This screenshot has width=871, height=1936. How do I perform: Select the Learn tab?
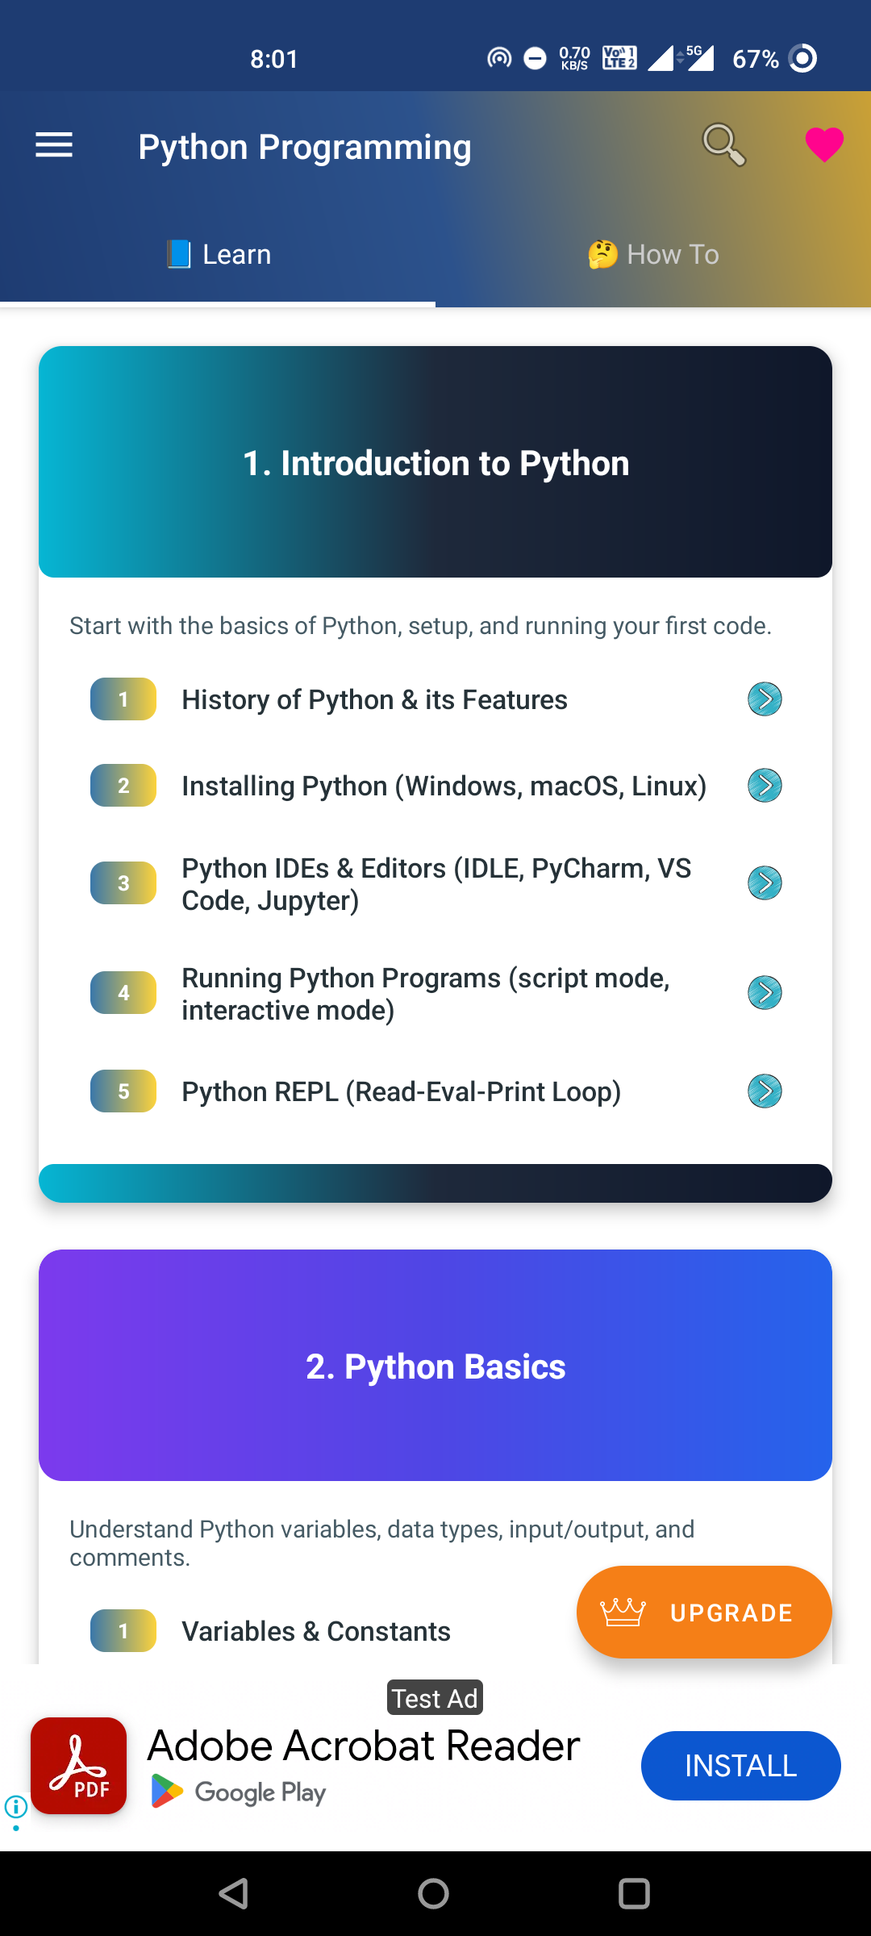pos(218,253)
